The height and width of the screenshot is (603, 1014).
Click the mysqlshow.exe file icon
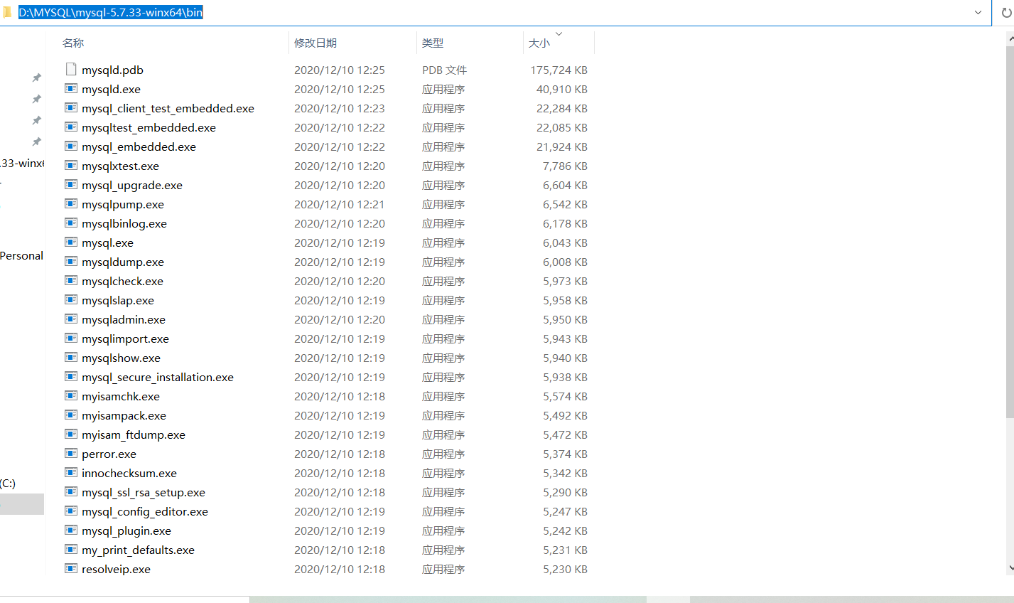point(71,357)
